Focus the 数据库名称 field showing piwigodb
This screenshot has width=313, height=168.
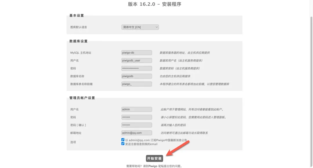click(137, 76)
